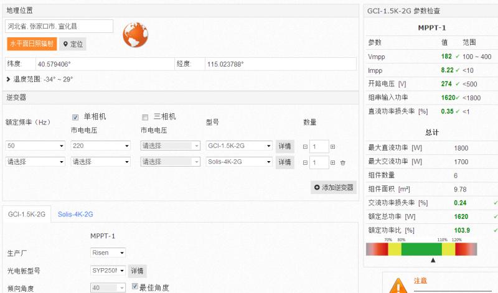The height and width of the screenshot is (293, 498).
Task: Open the Risen manufacturer dropdown
Action: [x=108, y=253]
